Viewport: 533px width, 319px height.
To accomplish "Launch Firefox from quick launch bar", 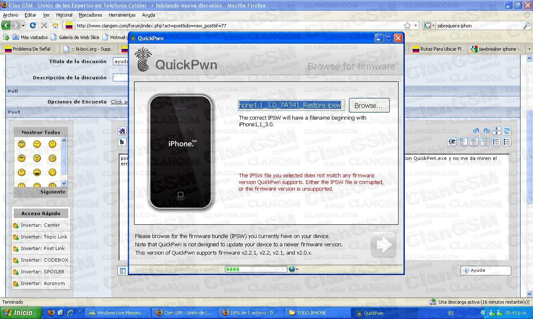I will point(51,313).
